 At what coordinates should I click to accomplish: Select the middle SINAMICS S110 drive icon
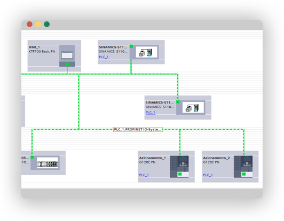[x=193, y=107]
